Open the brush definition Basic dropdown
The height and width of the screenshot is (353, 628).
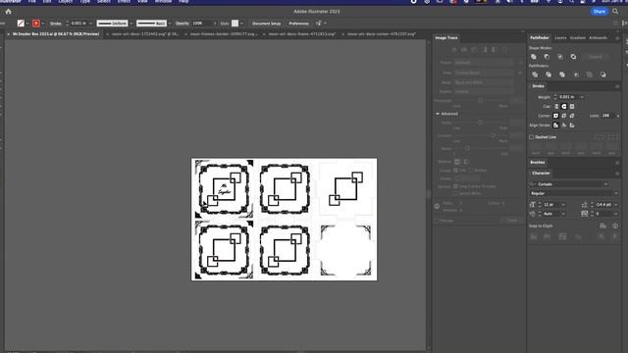[x=170, y=24]
